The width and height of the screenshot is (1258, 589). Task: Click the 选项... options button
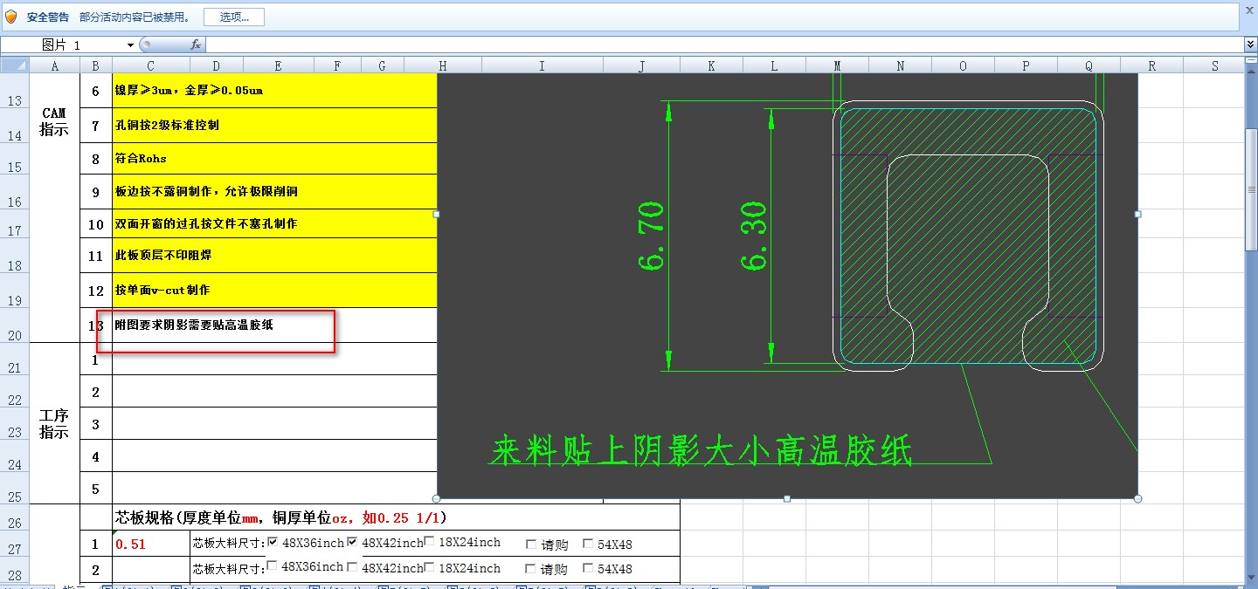[234, 17]
